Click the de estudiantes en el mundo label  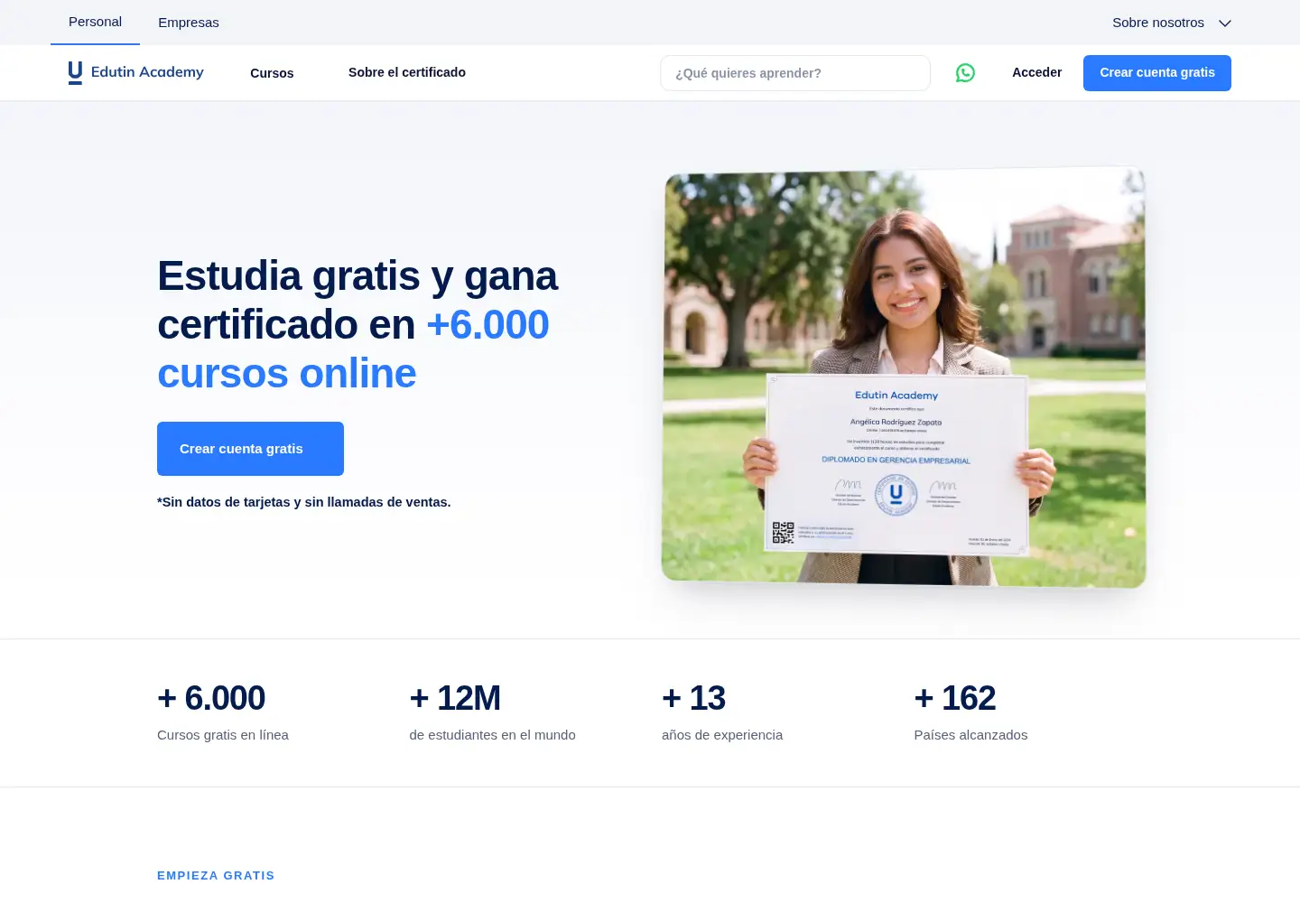tap(492, 735)
